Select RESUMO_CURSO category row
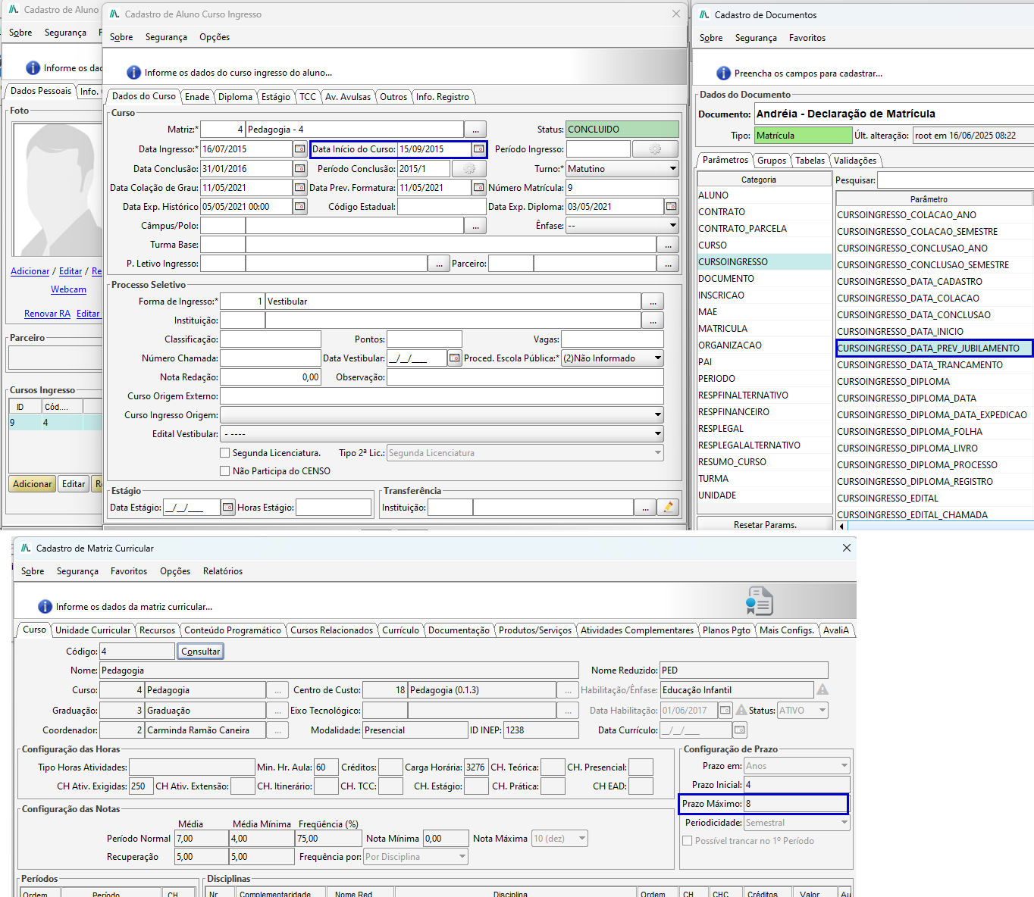 764,462
